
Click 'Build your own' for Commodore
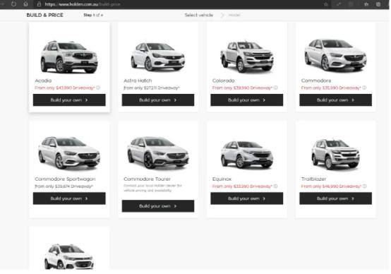coord(335,100)
